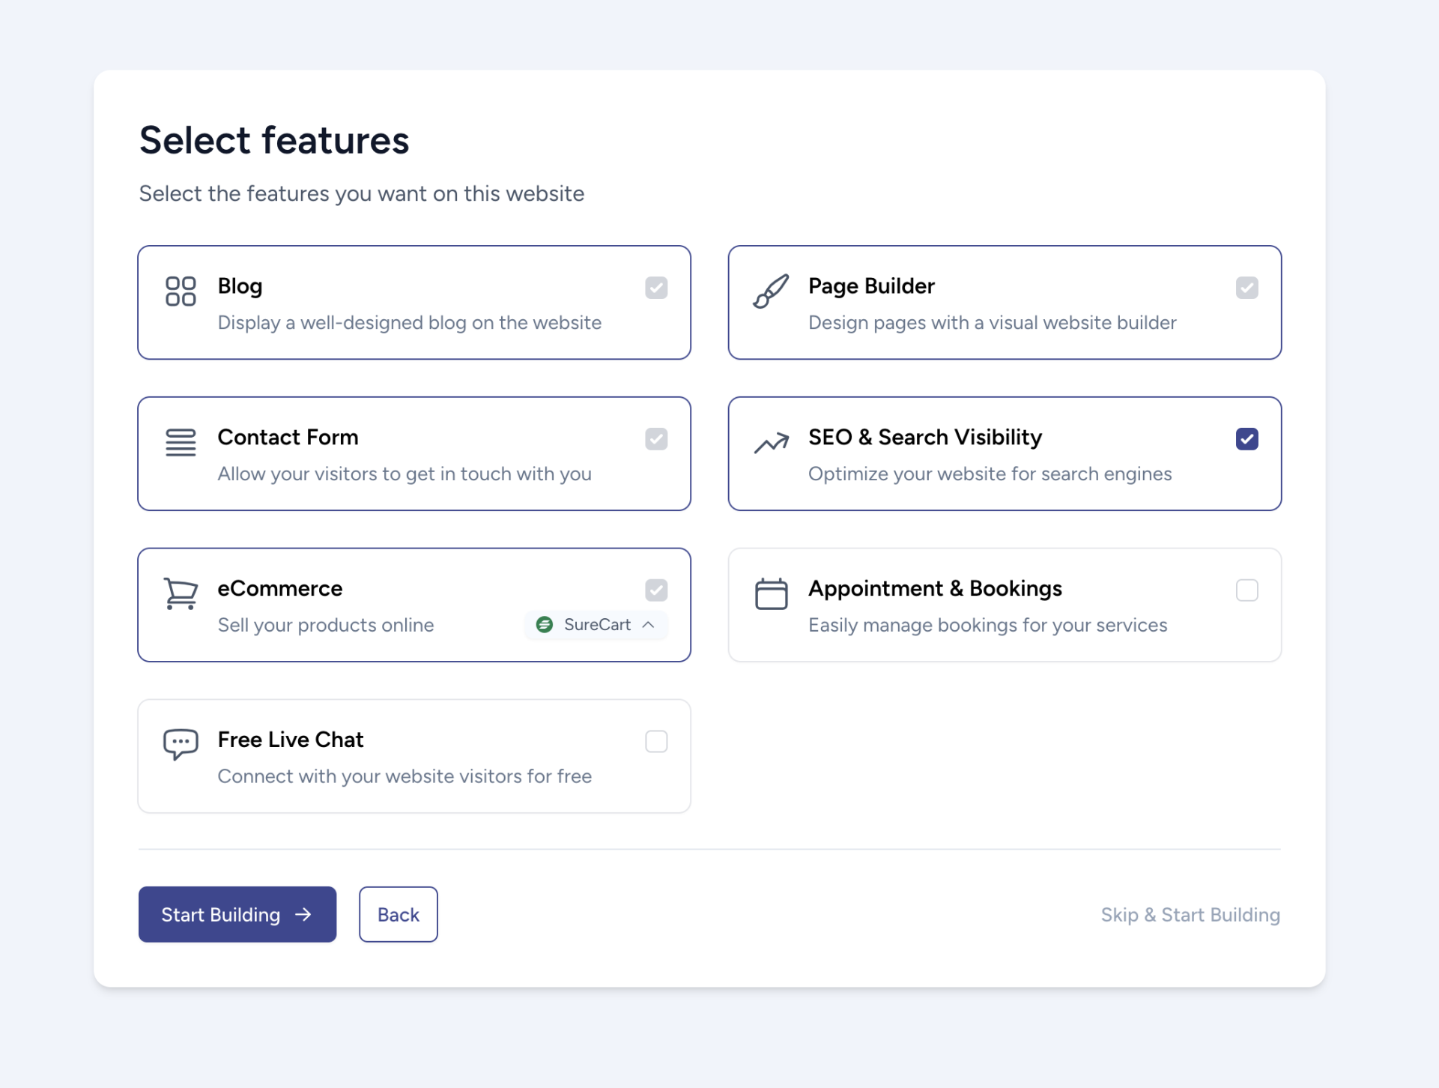Viewport: 1439px width, 1088px height.
Task: Click the Appointment calendar icon
Action: click(x=771, y=593)
